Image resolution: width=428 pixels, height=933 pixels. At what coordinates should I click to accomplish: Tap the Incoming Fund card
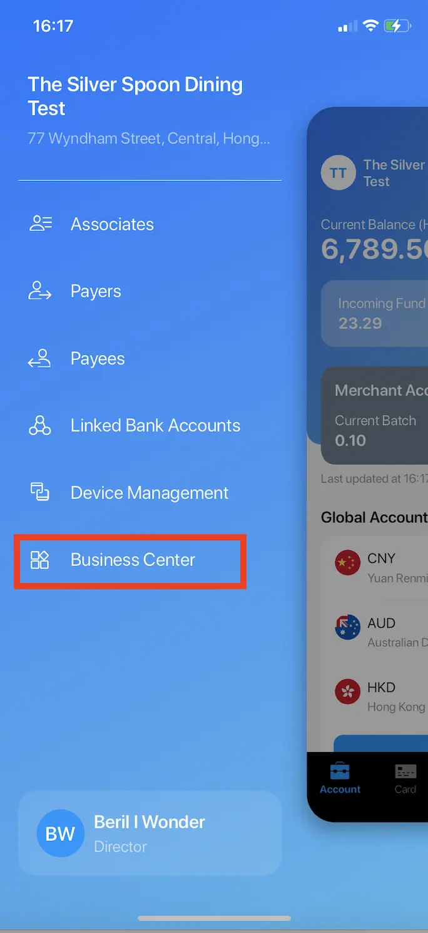[374, 313]
